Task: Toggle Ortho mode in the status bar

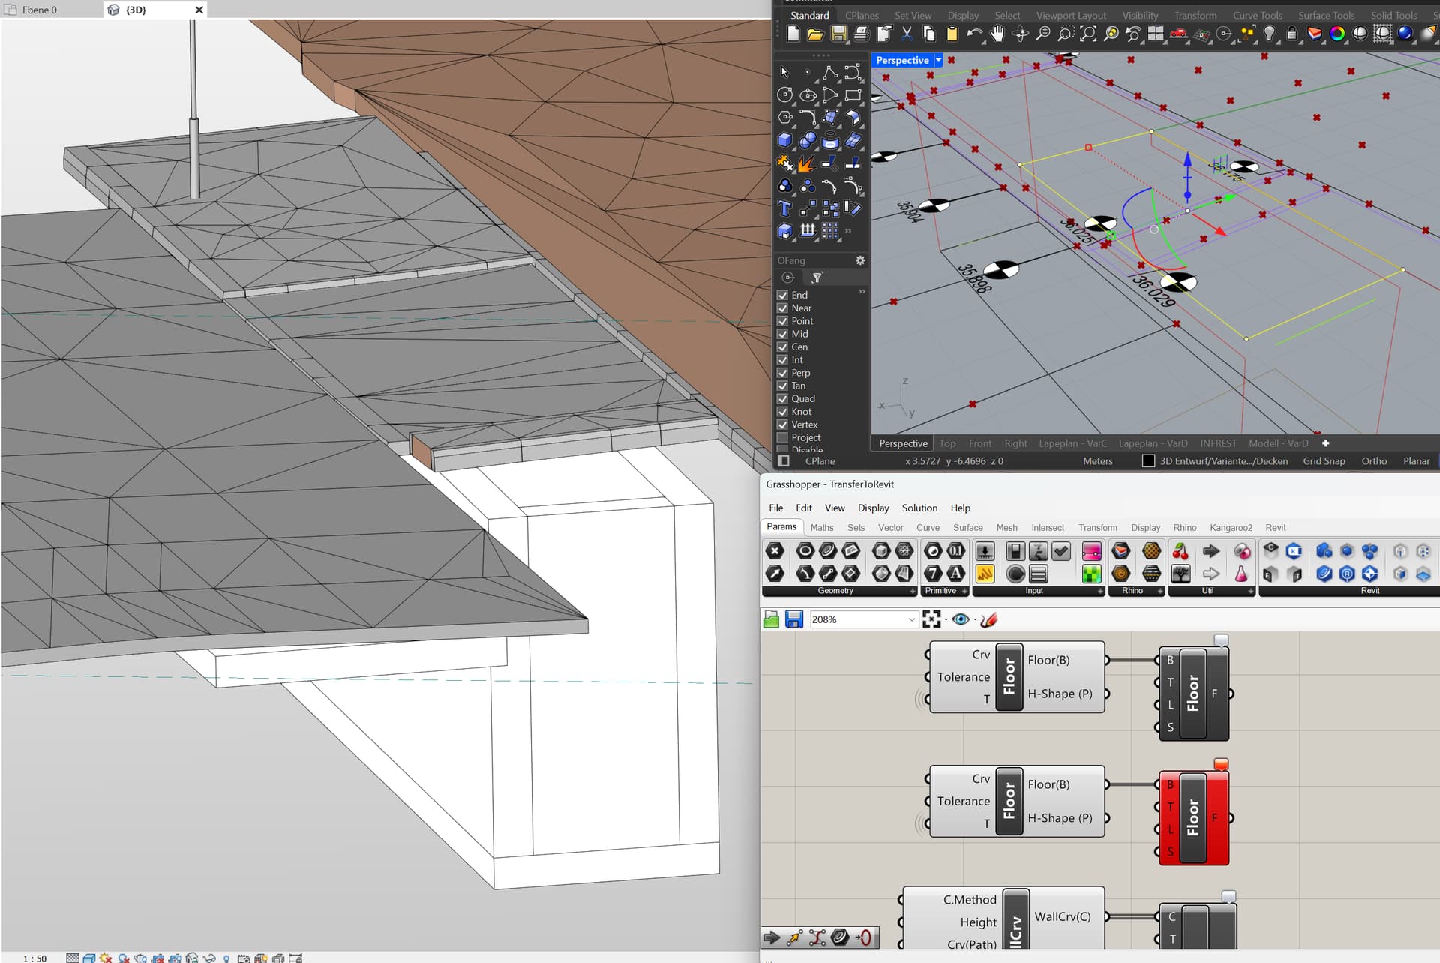Action: [x=1374, y=461]
